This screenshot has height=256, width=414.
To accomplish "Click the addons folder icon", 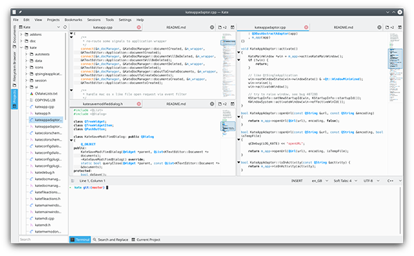I will point(26,35).
